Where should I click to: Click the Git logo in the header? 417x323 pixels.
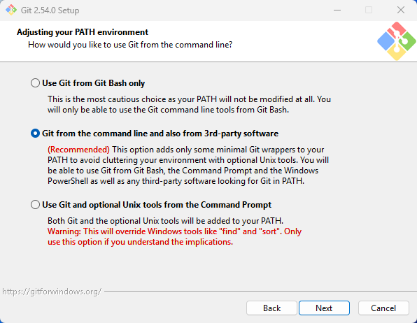396,41
